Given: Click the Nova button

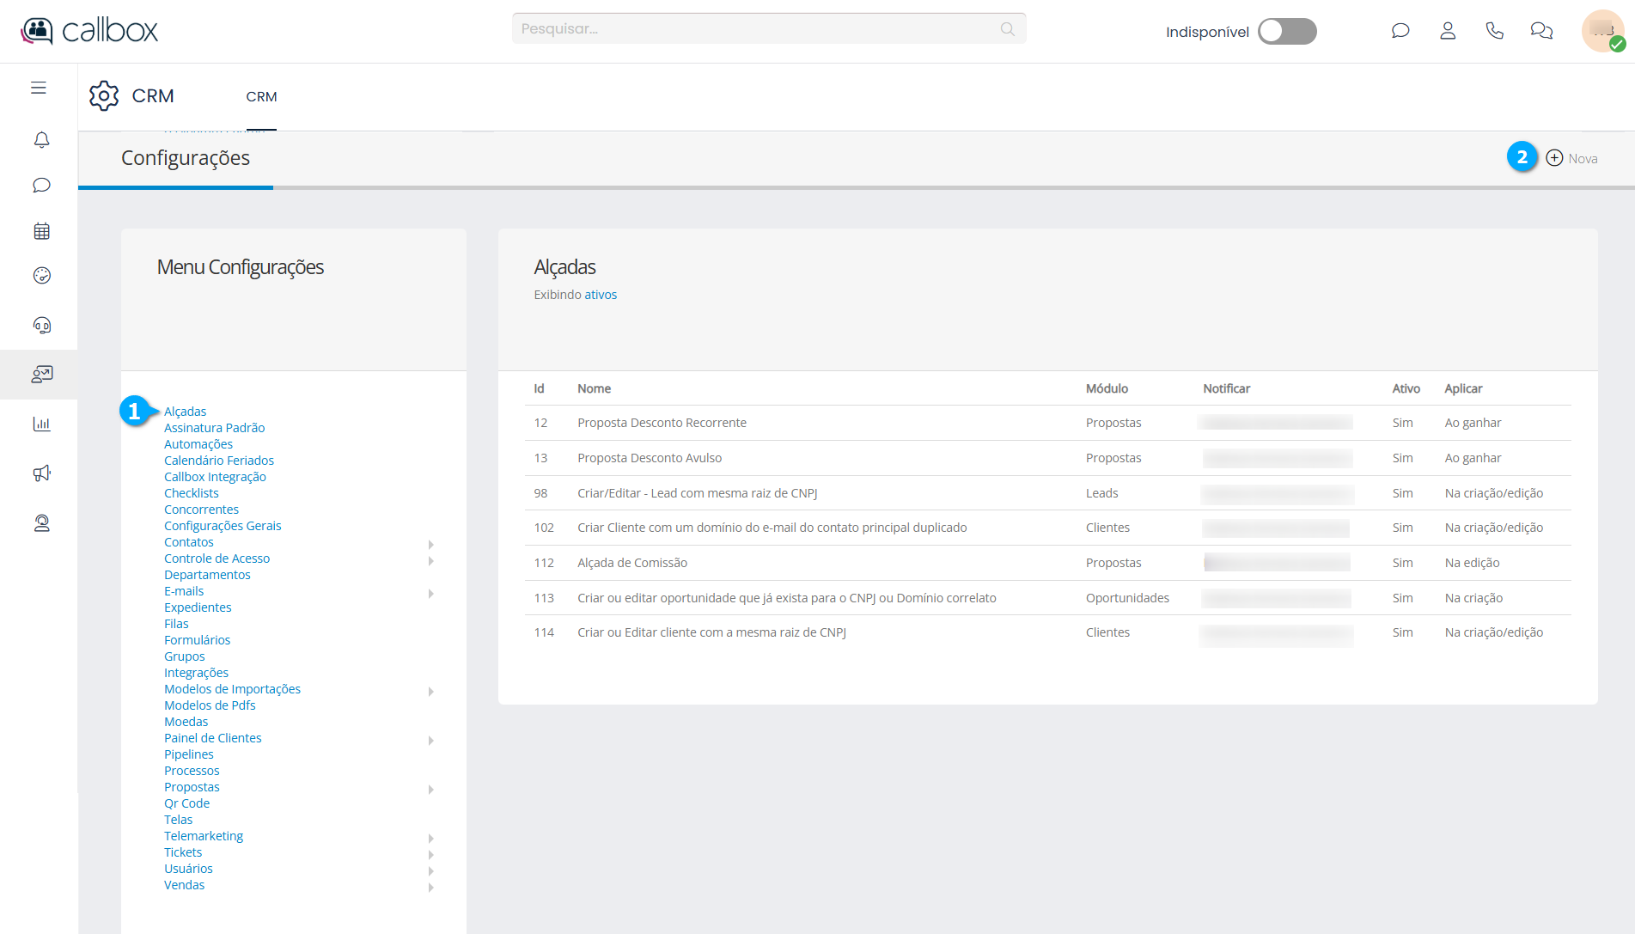Looking at the screenshot, I should [x=1572, y=158].
